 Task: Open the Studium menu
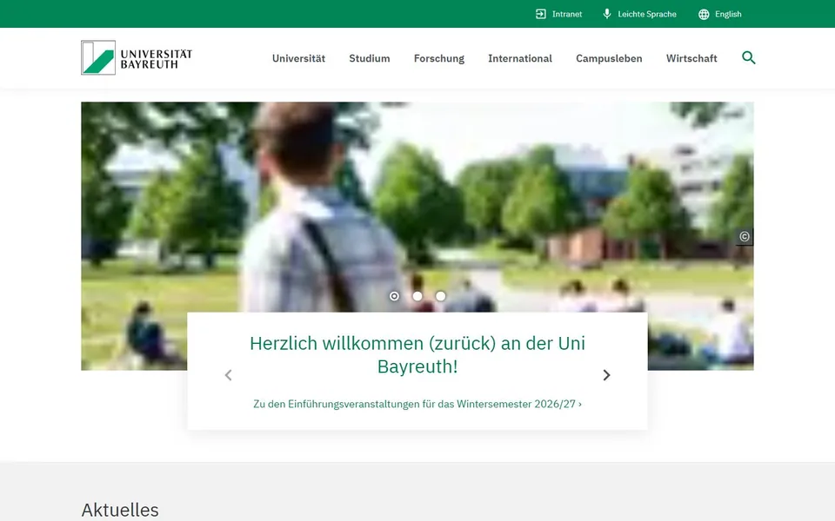[370, 58]
